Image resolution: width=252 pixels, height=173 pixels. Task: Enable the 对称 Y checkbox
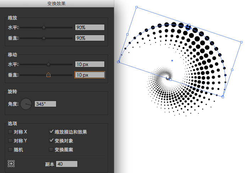pos(10,141)
